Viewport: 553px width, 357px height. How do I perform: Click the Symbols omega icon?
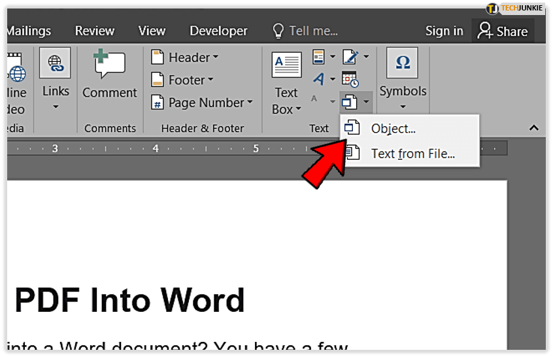tap(403, 63)
